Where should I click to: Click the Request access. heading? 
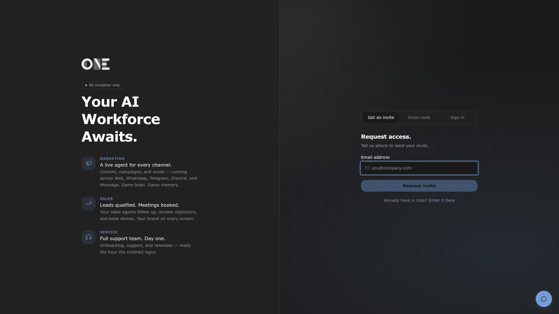click(386, 137)
